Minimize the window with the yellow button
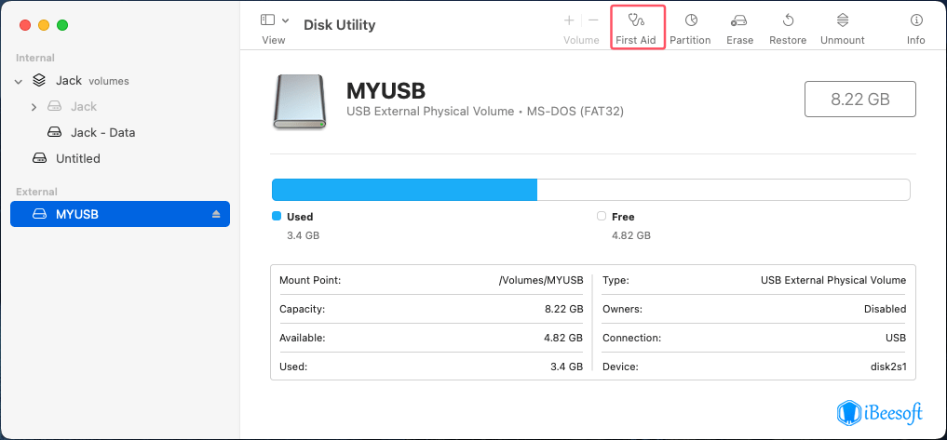 [44, 25]
